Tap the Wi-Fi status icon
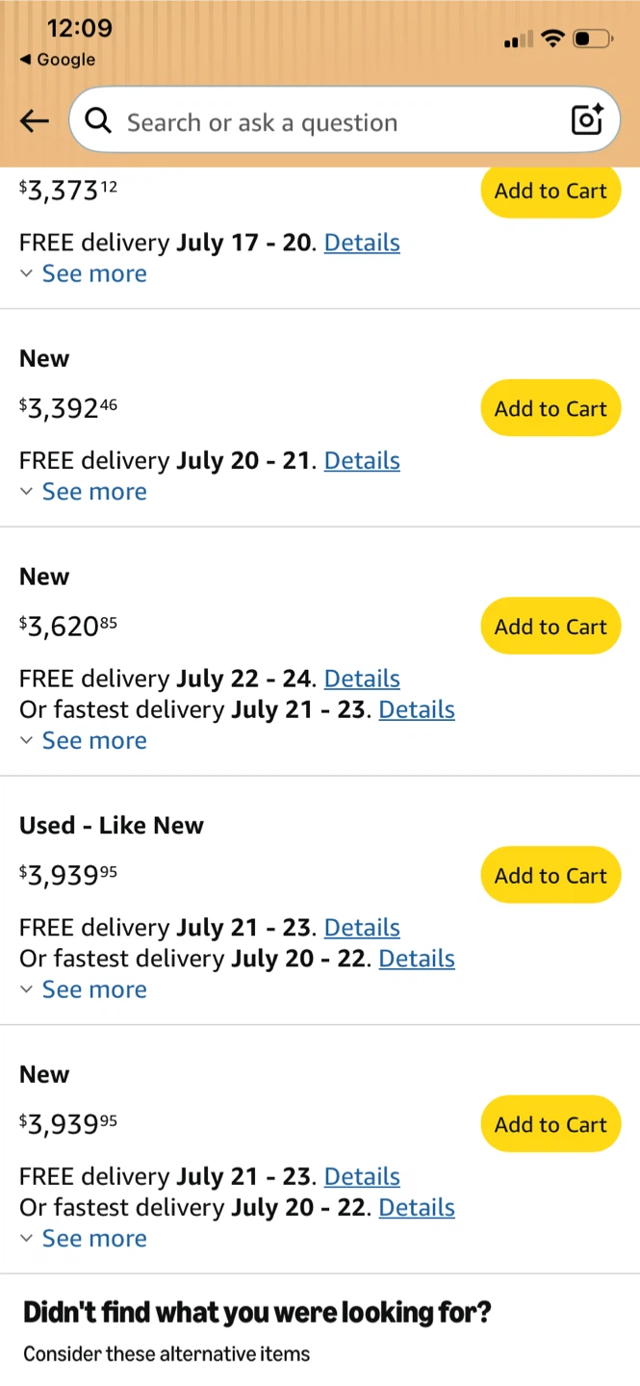This screenshot has height=1386, width=640. 552,38
